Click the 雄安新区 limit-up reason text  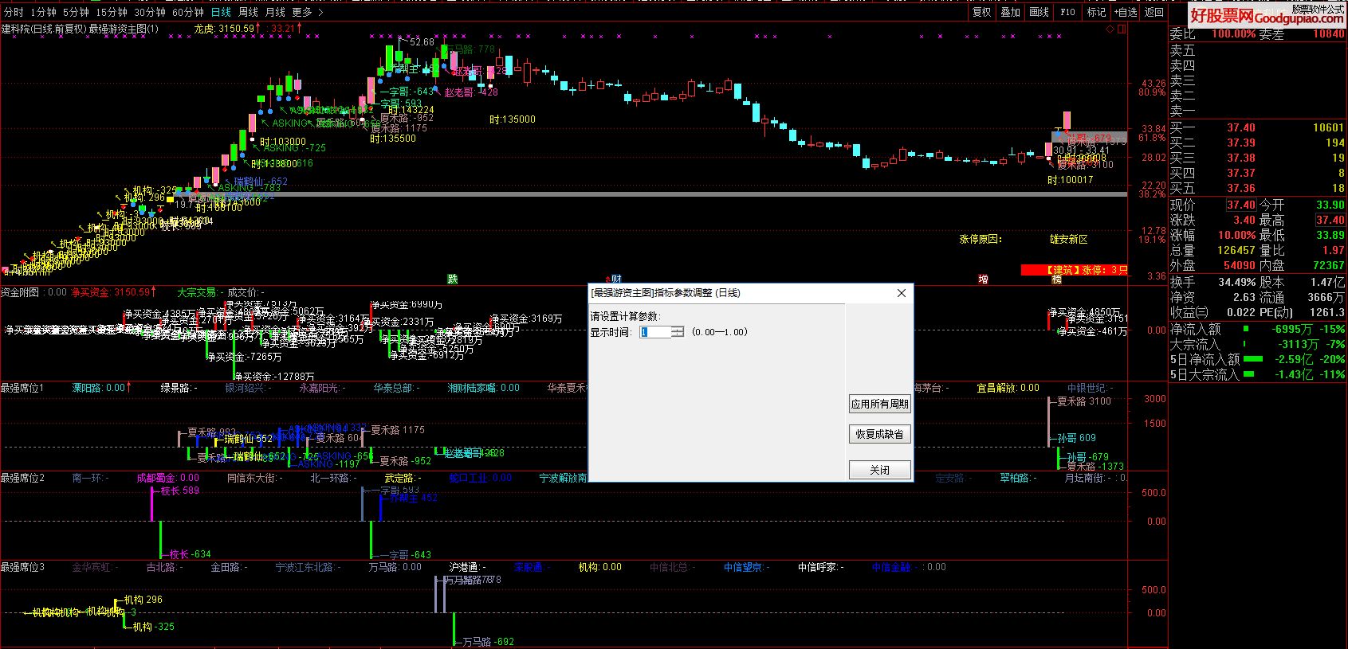[x=1068, y=239]
